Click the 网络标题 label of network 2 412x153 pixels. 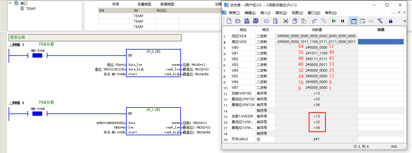click(47, 103)
